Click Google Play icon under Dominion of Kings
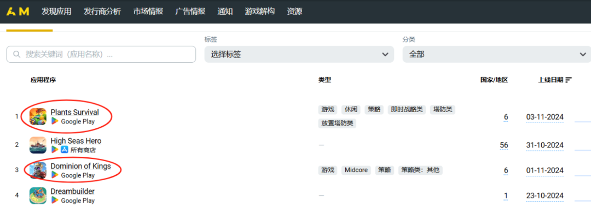Screen dimensions: 591x207 [x=55, y=175]
